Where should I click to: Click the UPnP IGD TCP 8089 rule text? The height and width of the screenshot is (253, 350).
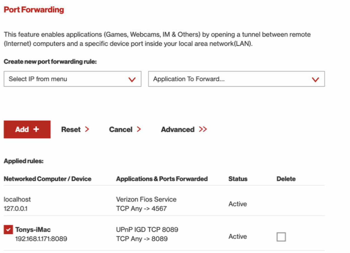[147, 230]
